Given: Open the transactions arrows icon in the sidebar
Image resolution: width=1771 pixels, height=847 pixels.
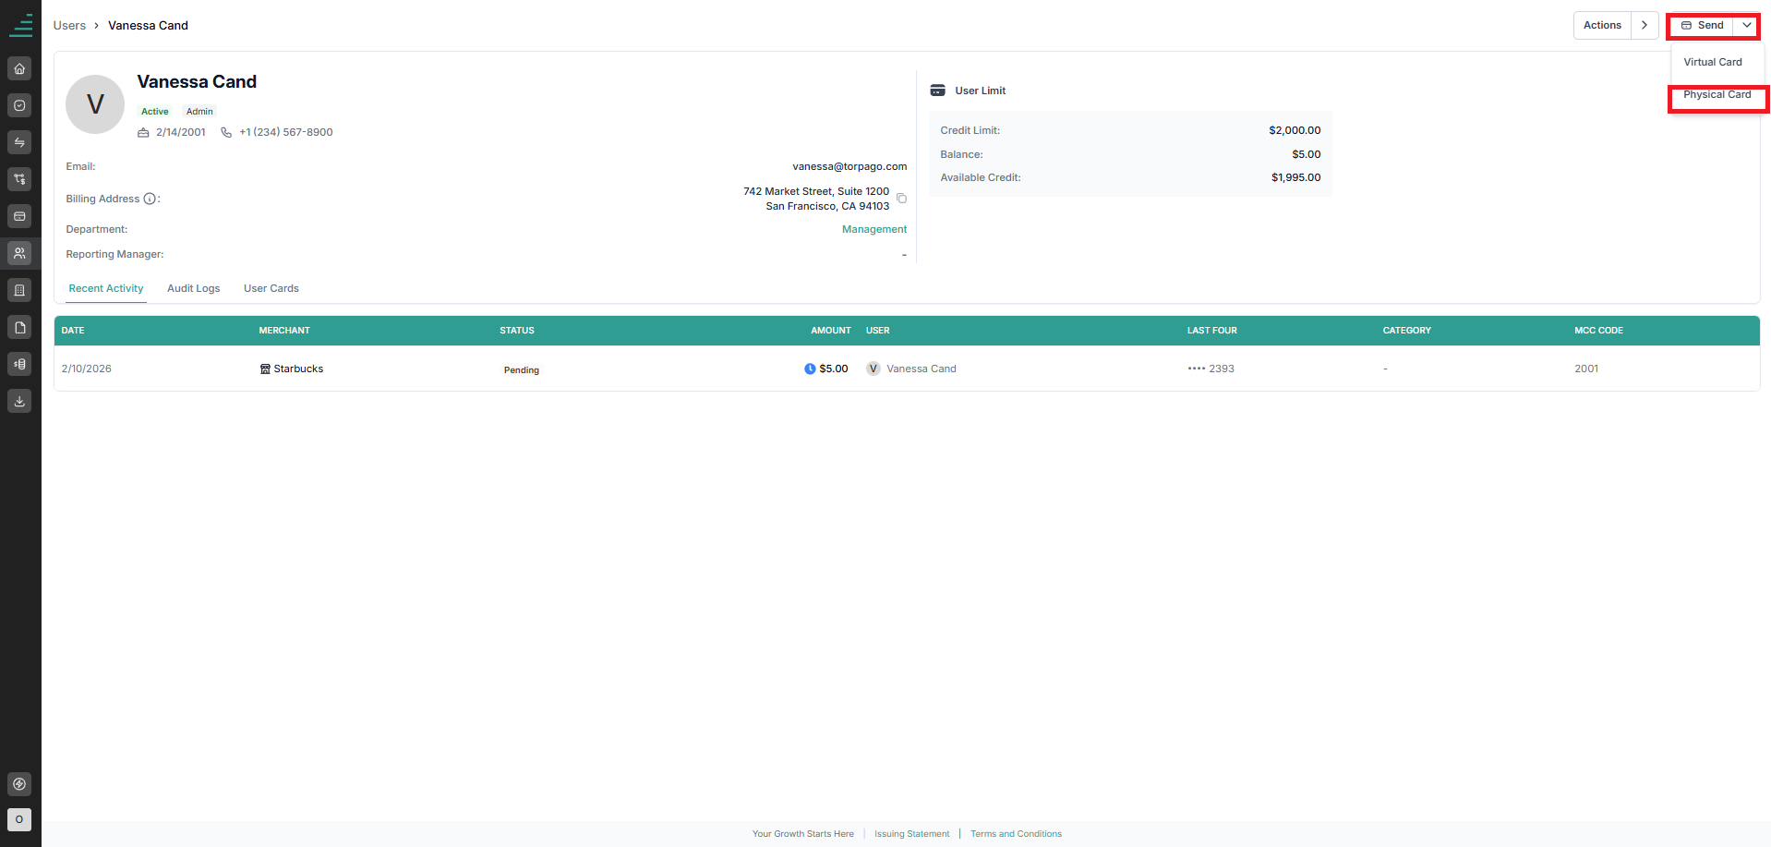Looking at the screenshot, I should tap(19, 142).
